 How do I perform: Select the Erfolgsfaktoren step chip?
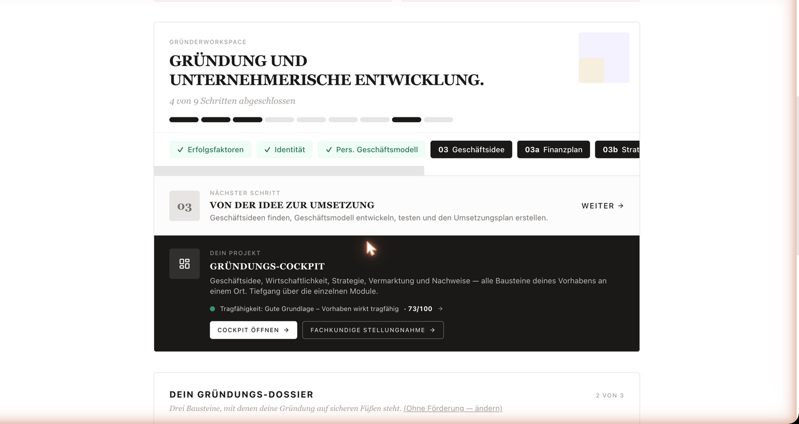point(210,150)
